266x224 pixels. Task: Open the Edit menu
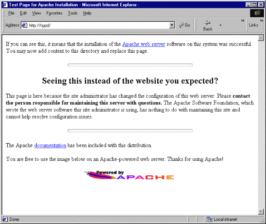[23, 13]
